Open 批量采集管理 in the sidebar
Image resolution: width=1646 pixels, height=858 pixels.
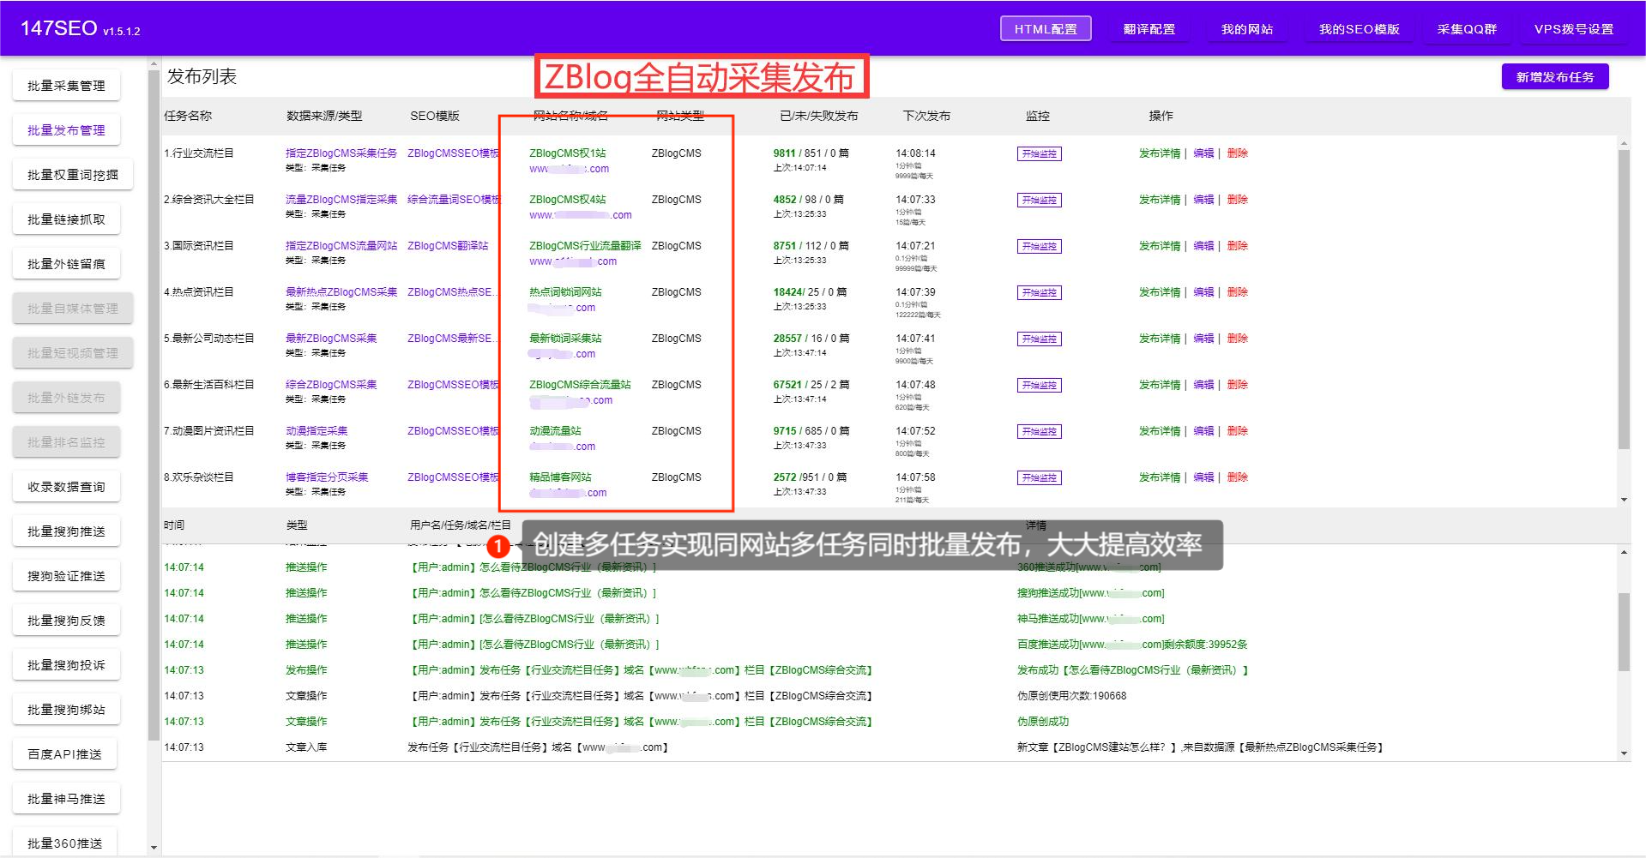[66, 86]
